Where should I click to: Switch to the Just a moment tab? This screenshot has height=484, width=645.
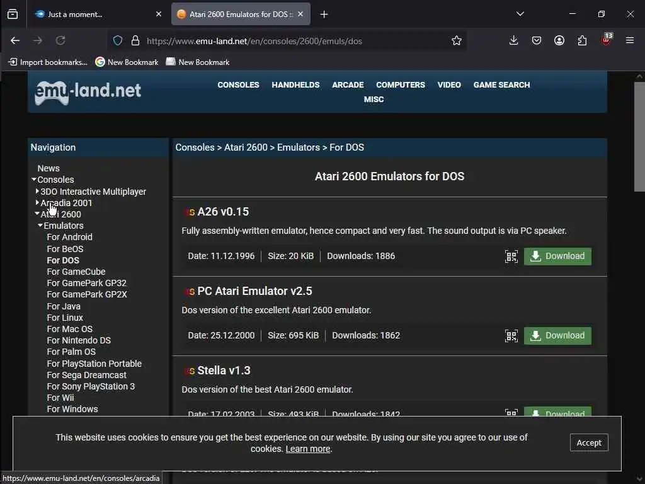tap(97, 14)
